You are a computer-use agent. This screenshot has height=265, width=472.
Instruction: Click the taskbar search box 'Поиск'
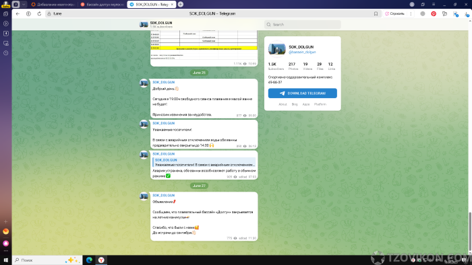point(47,260)
